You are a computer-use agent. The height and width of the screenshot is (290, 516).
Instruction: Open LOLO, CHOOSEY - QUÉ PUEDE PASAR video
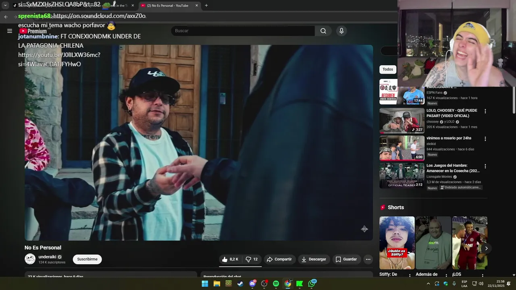pyautogui.click(x=451, y=113)
